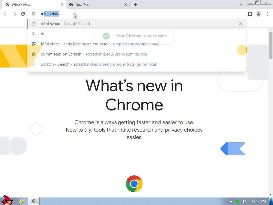The width and height of the screenshot is (273, 205).
Task: Open gummiscan on Scratch suggestion
Action: coord(136,54)
